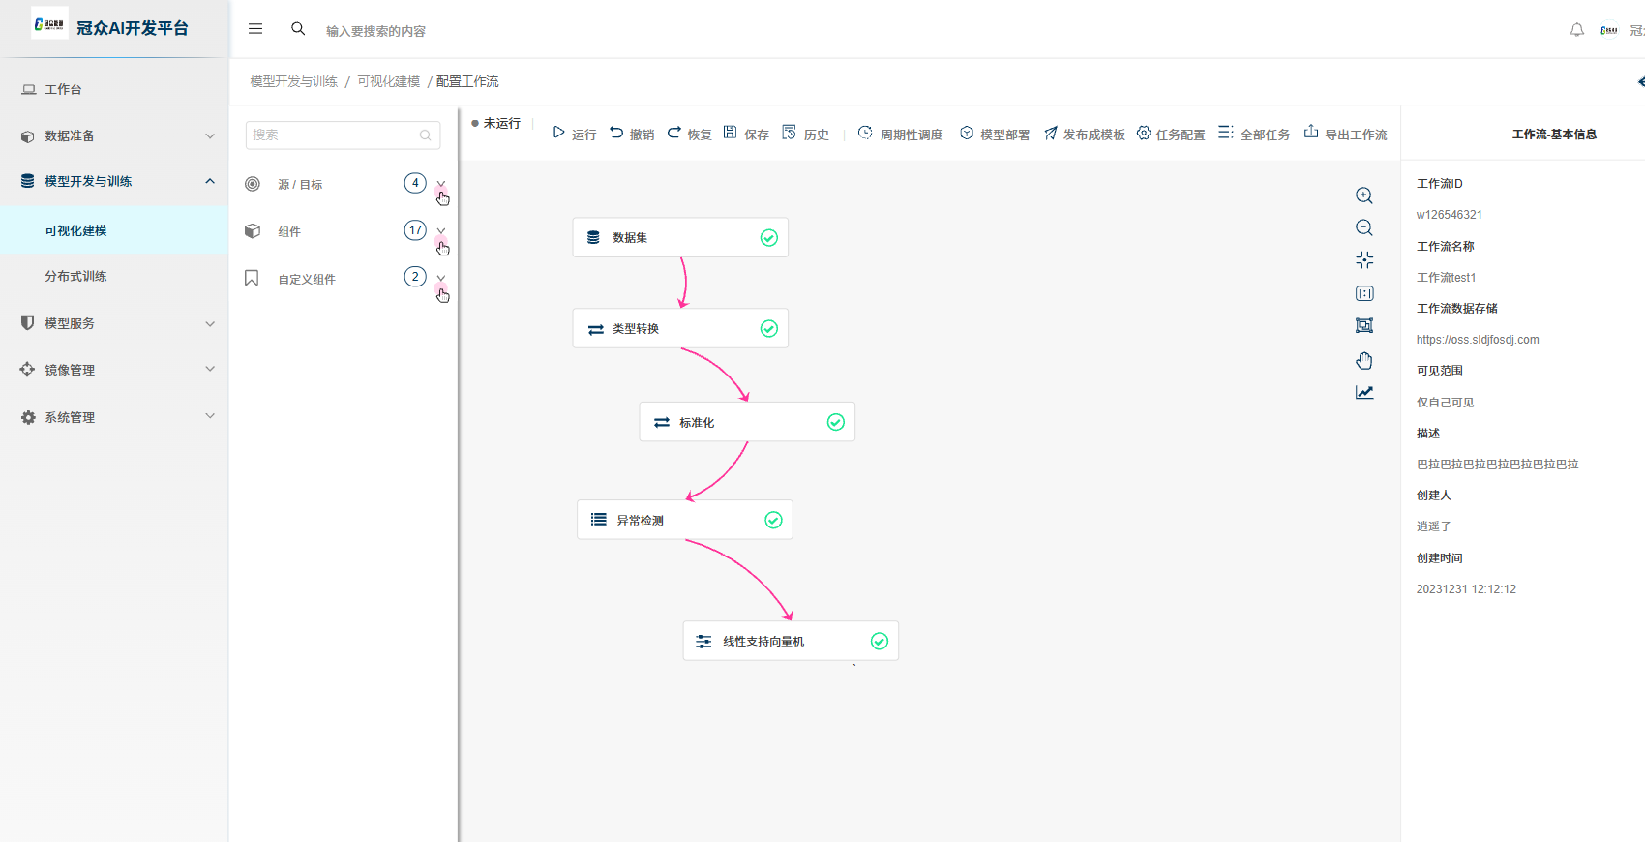Click Undo in the toolbar

point(632,134)
